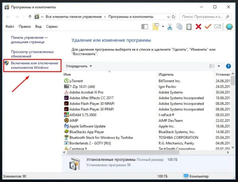Click the horizontal scrollbar left arrow

pos(64,152)
